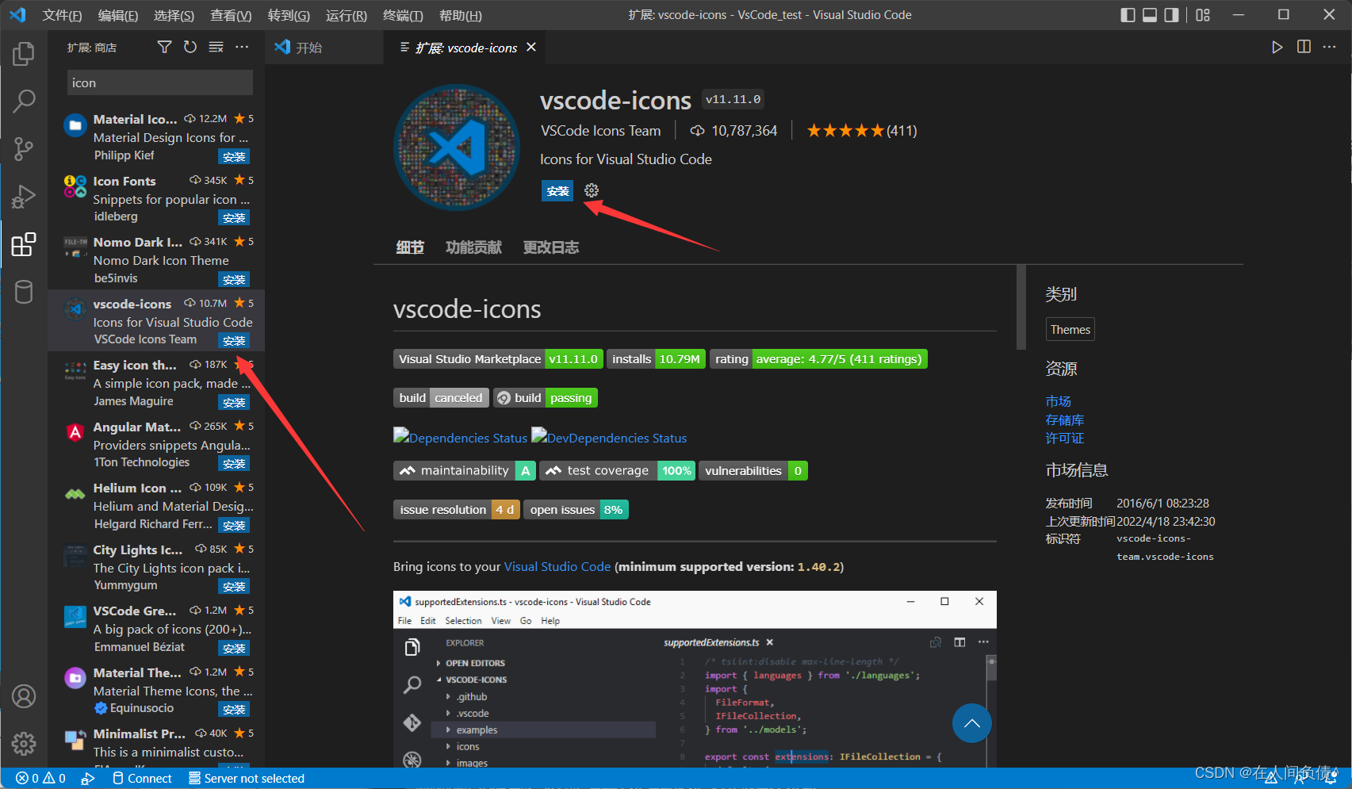Select the 功能贡献 tab
This screenshot has width=1352, height=789.
click(473, 247)
